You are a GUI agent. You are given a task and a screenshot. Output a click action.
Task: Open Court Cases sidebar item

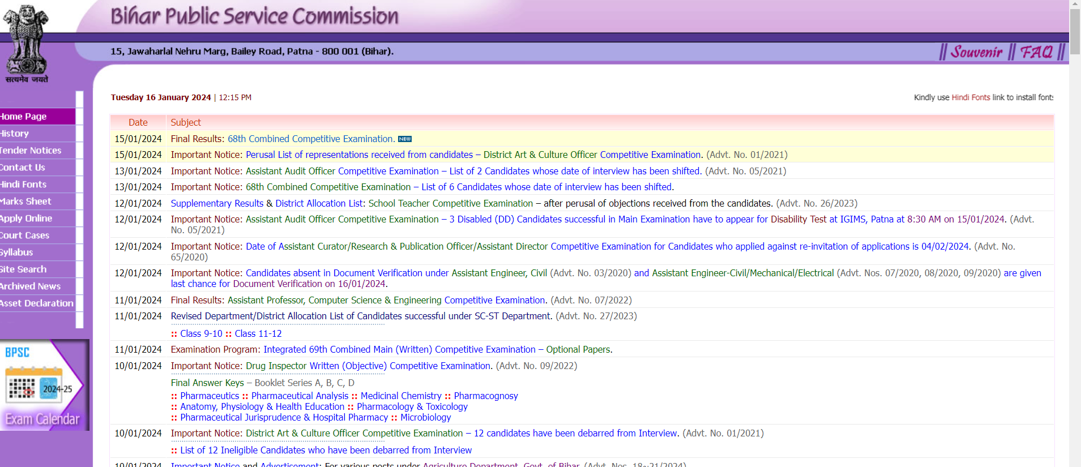37,235
